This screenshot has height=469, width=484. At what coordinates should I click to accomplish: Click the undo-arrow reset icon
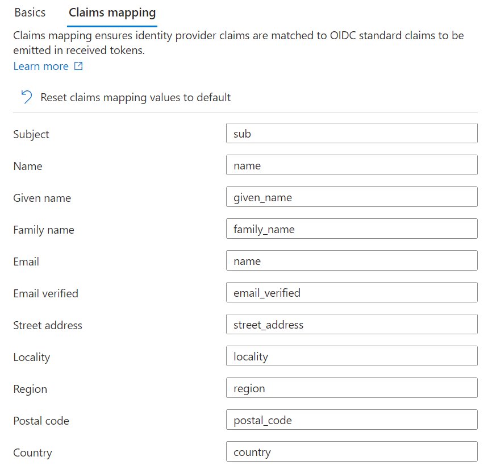coord(24,97)
